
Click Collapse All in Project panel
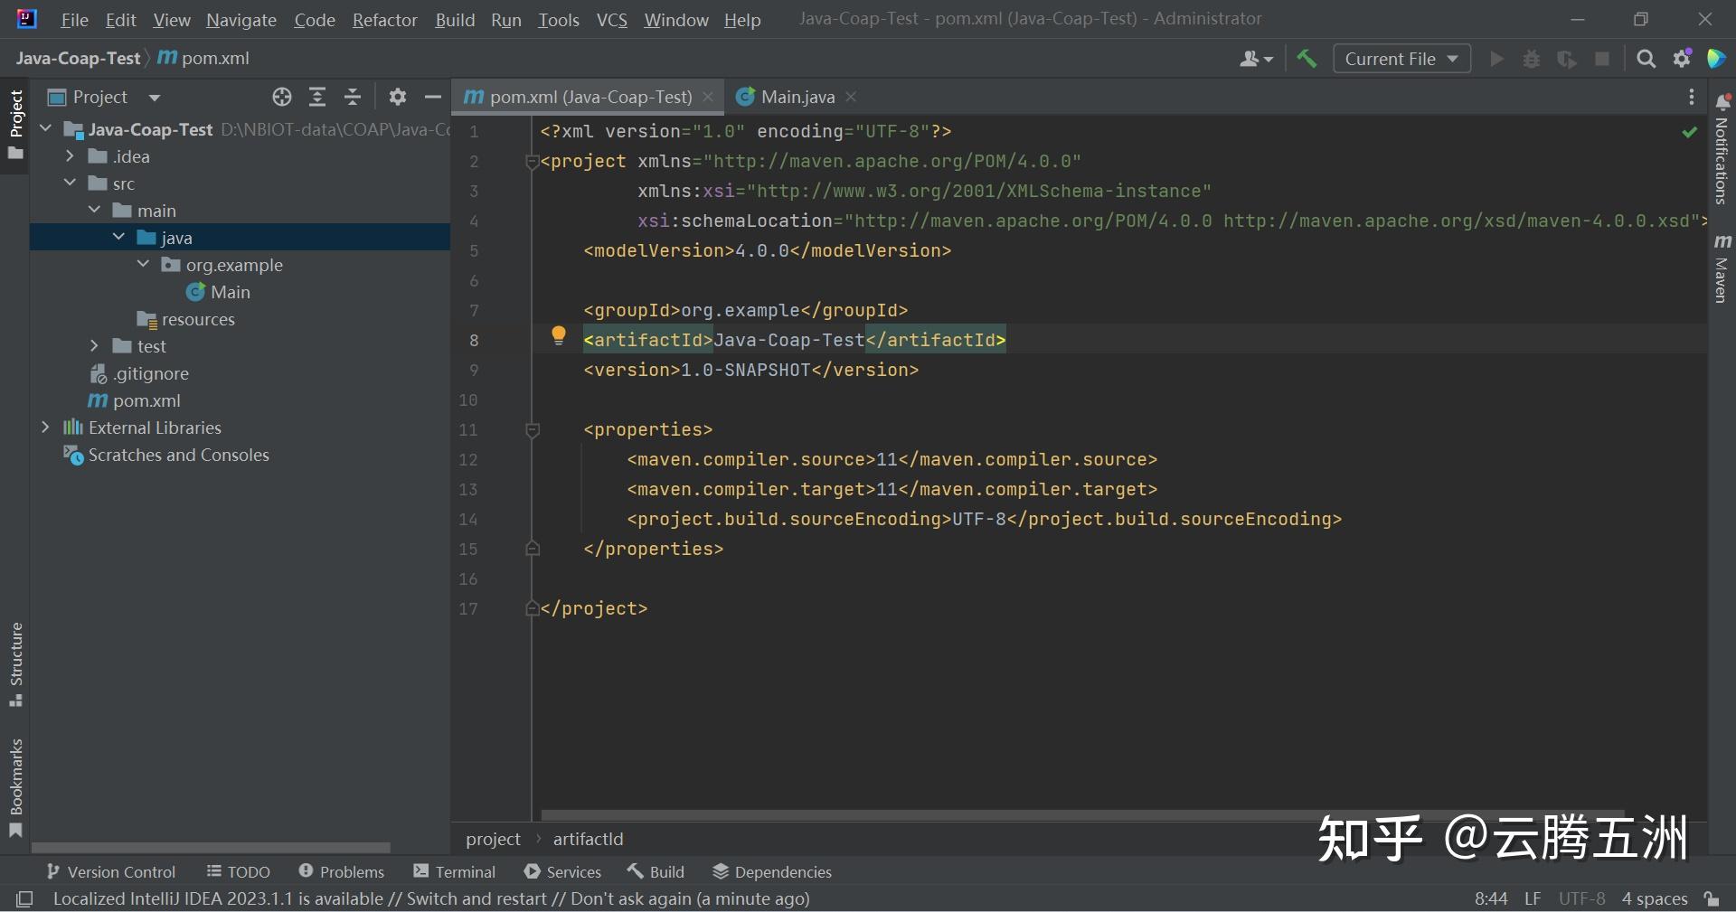click(353, 97)
